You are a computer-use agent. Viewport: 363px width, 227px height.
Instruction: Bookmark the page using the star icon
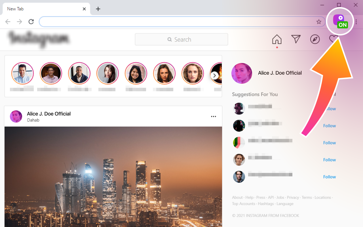pos(319,22)
